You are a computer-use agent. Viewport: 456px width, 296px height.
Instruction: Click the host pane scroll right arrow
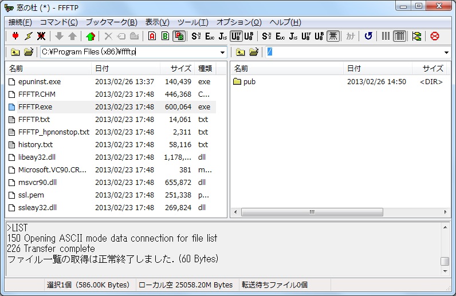(446, 212)
